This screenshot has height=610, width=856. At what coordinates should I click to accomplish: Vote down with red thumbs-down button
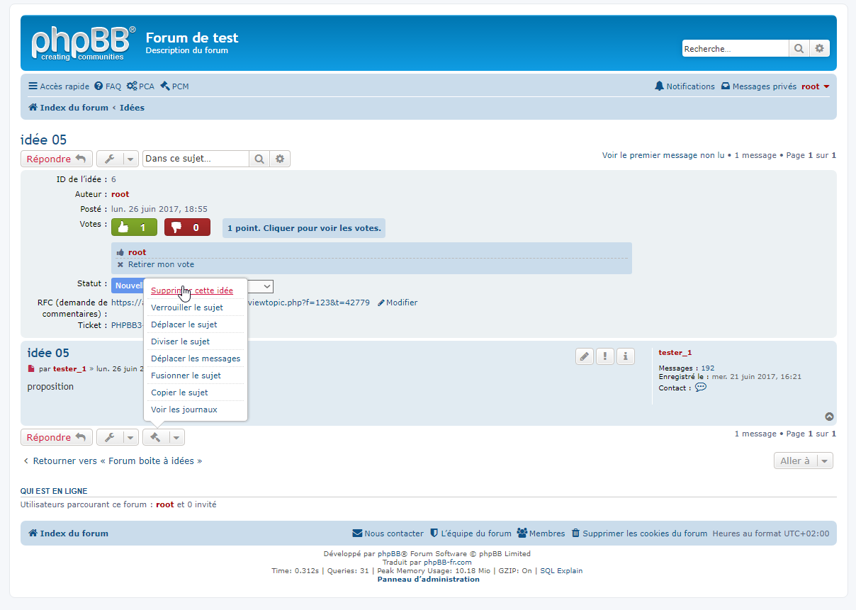pos(187,227)
